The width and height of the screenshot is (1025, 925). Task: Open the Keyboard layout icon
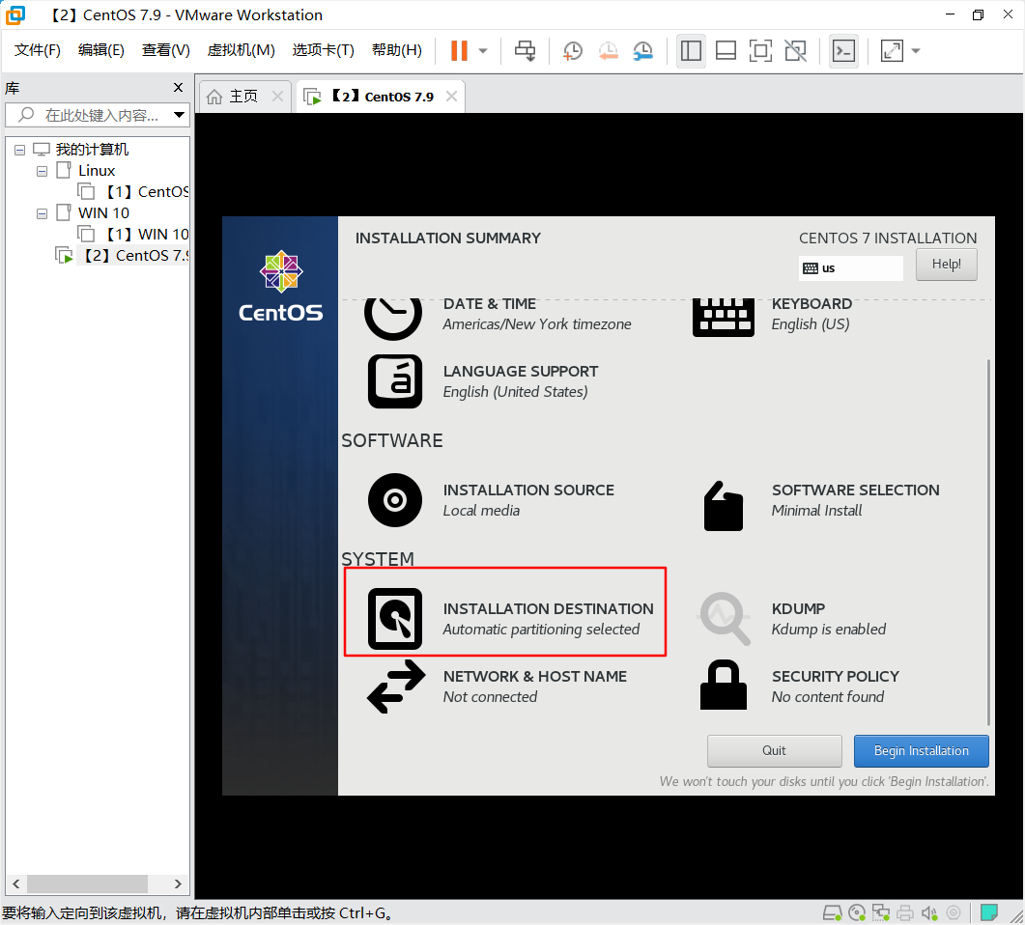coord(723,318)
